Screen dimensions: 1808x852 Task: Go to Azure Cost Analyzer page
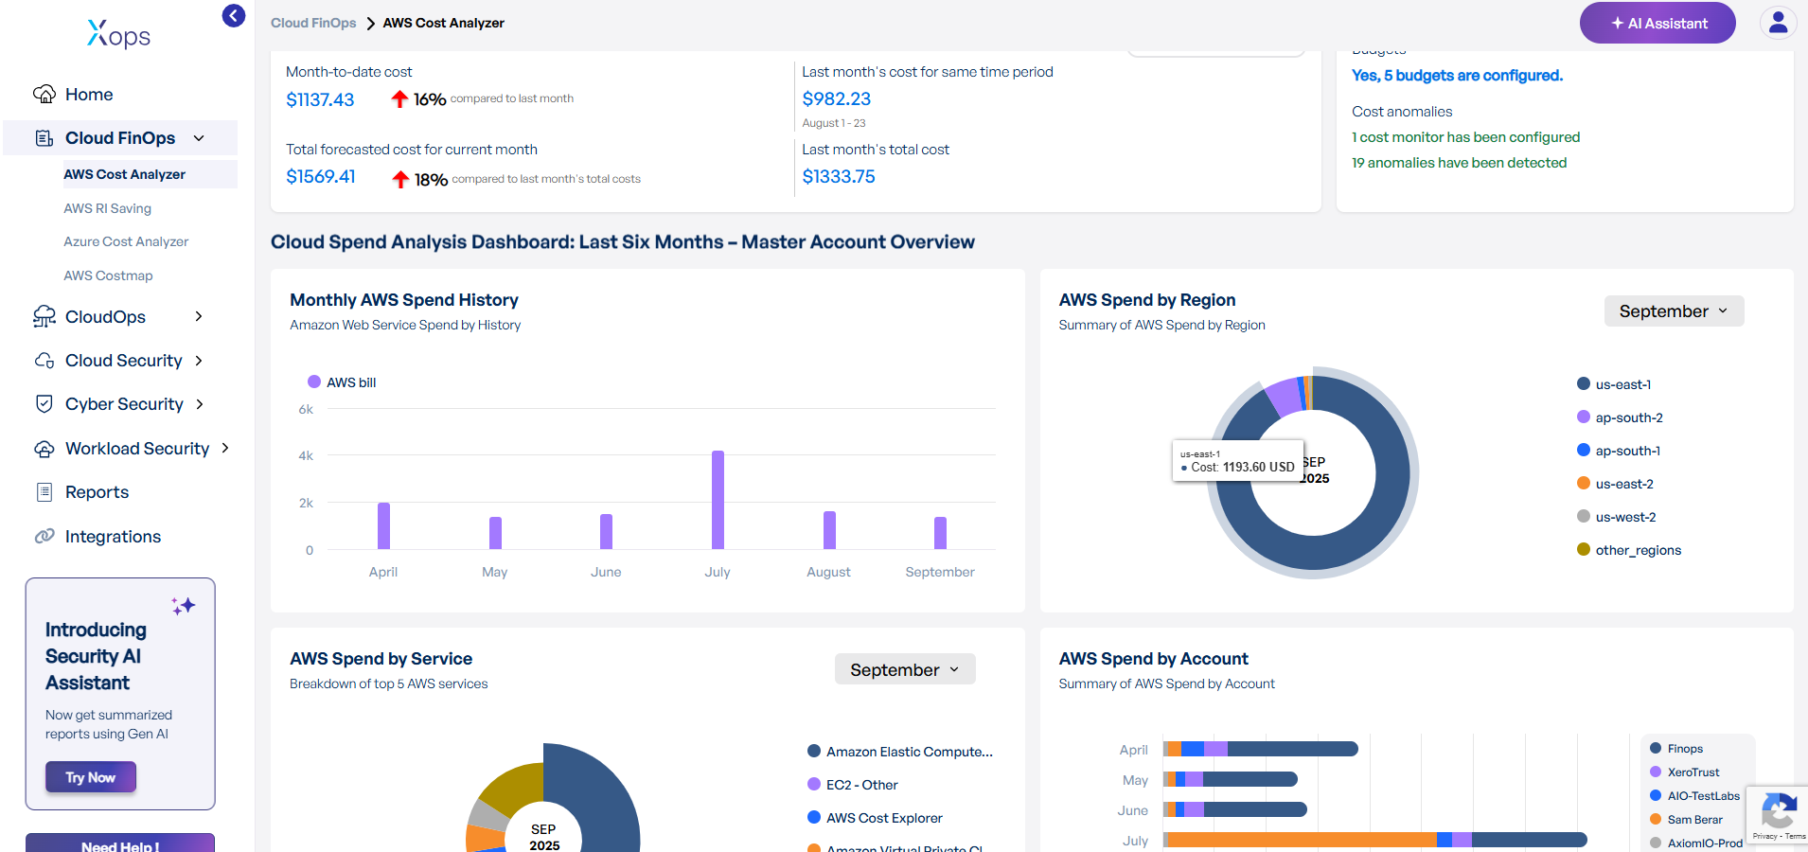point(126,241)
